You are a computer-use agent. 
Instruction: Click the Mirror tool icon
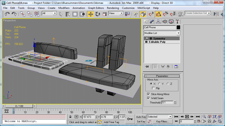(x=216, y=14)
